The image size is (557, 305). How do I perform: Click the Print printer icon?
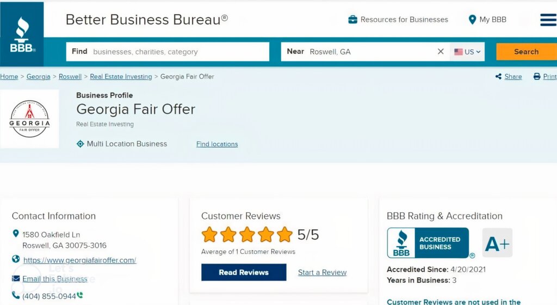(x=537, y=76)
